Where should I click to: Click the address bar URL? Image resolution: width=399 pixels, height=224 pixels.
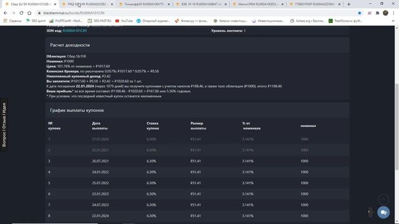pyautogui.click(x=74, y=13)
